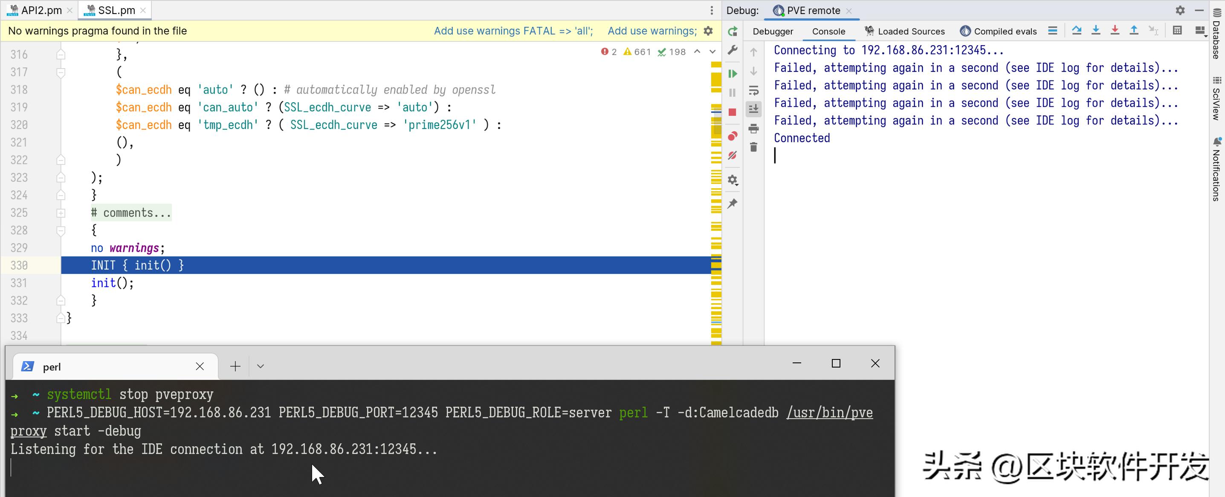Toggle soft-wrap in the console

754,90
